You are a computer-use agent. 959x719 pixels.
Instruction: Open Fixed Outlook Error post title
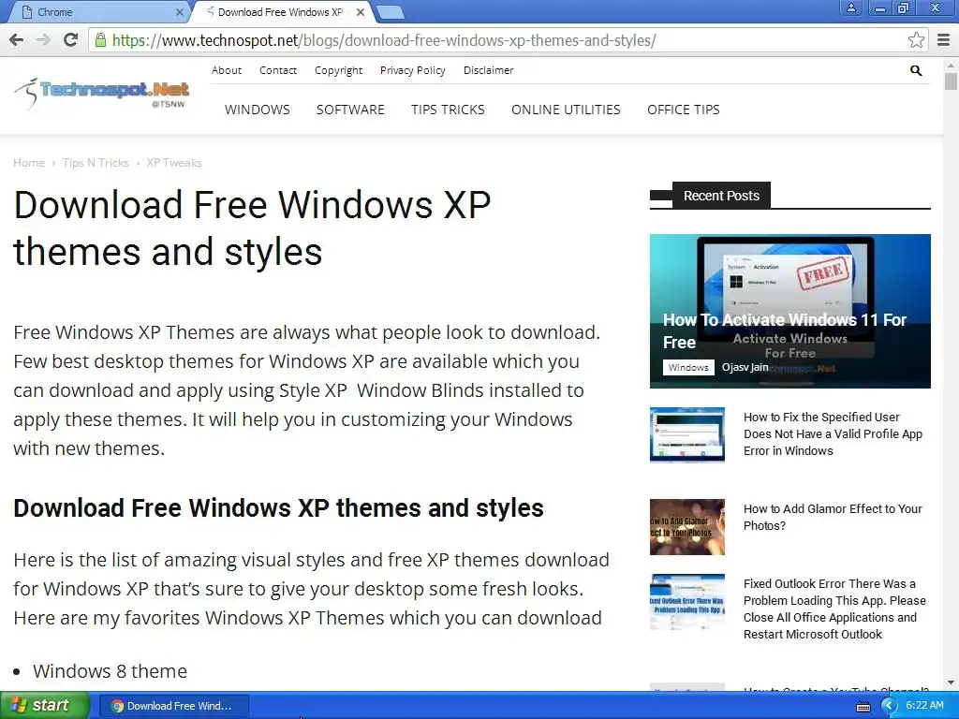click(x=834, y=609)
